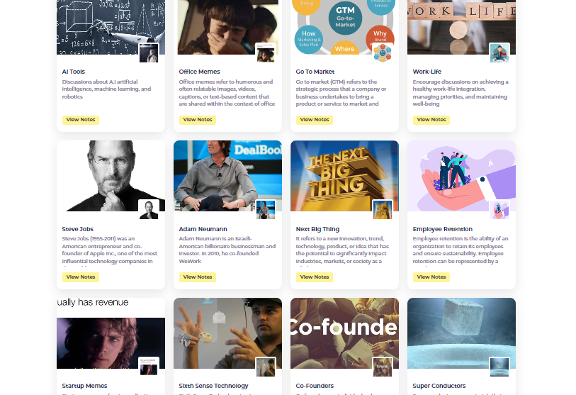Open View Notes for Work-Life
This screenshot has height=395, width=576.
(431, 120)
